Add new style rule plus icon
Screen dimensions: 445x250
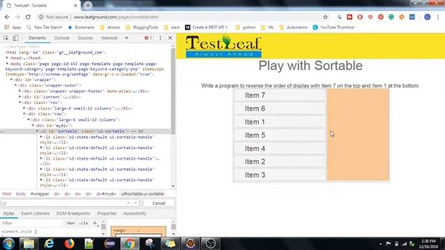pyautogui.click(x=95, y=223)
